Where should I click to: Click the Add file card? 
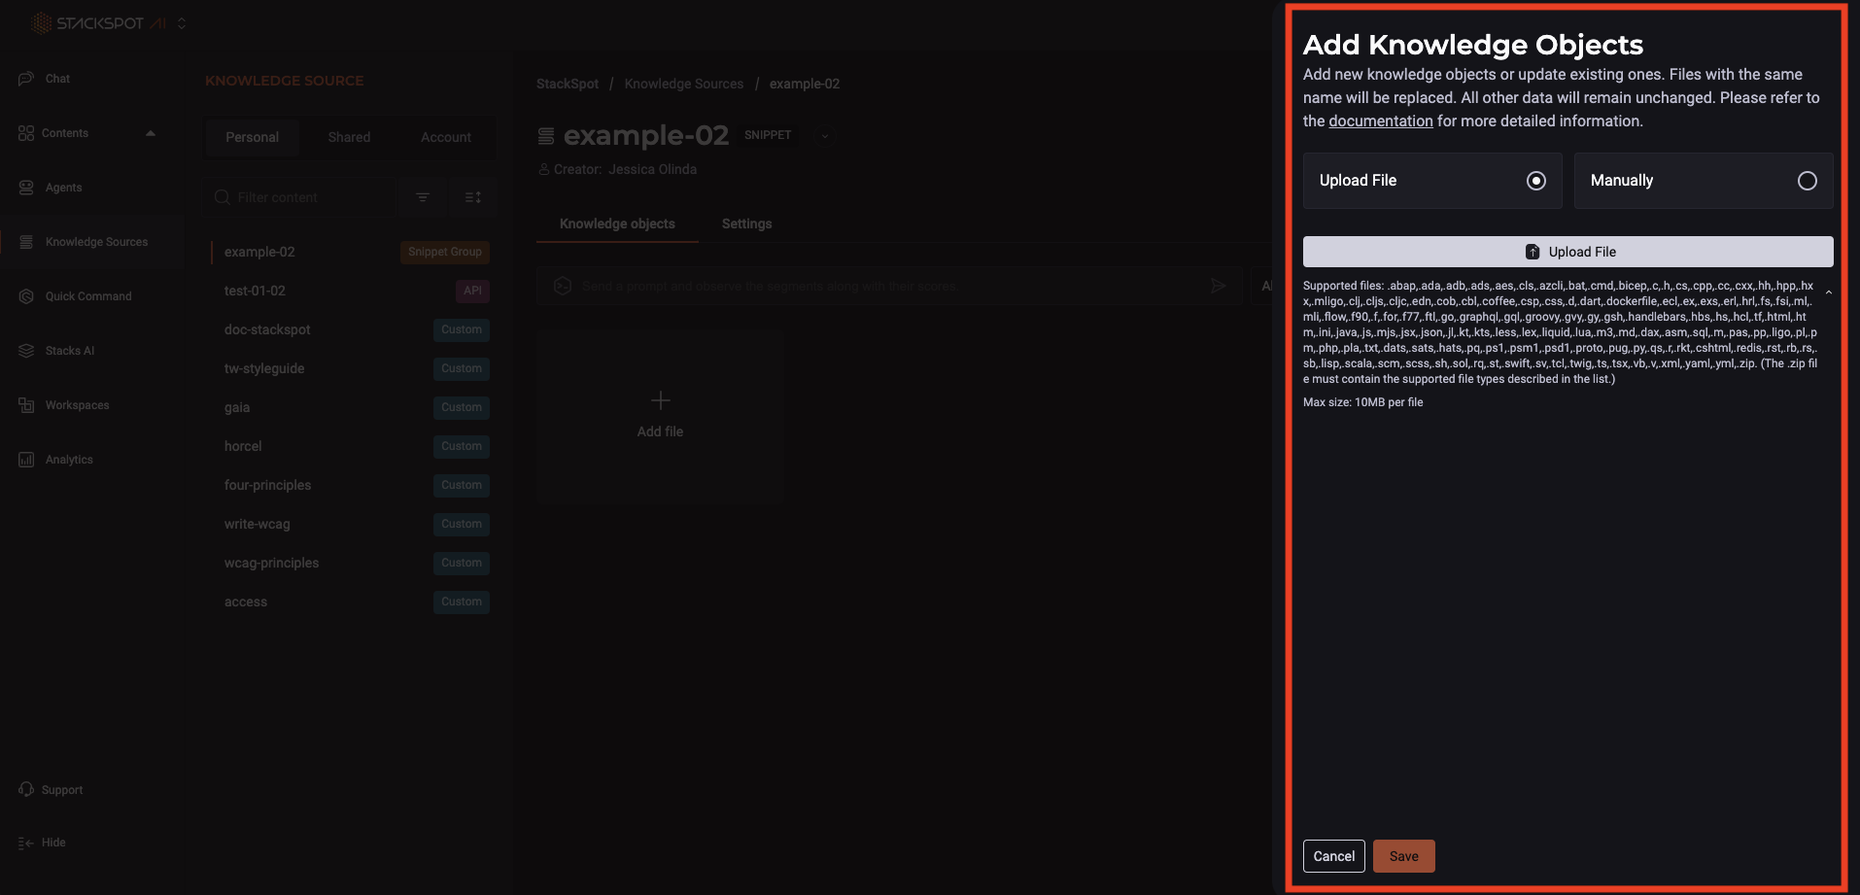tap(660, 415)
